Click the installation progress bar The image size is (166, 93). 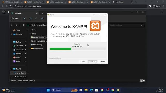[x=77, y=49]
